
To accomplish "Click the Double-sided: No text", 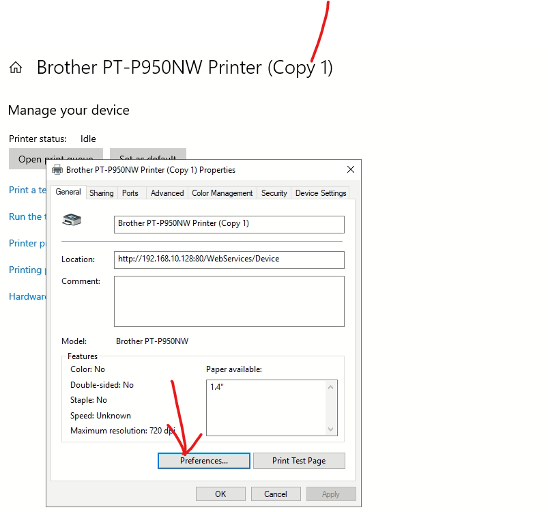I will pyautogui.click(x=102, y=385).
